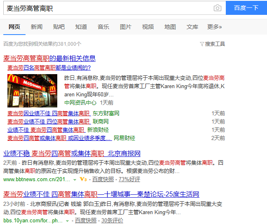Viewport: 267px width, 224px height.
Task: Click the V3 verification badge icon
Action: (83, 179)
